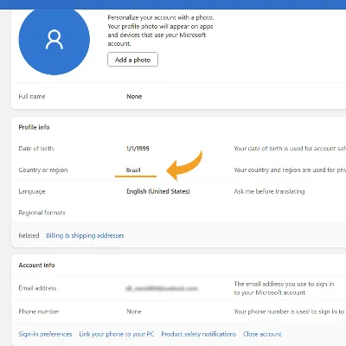
Task: Click the Email address row
Action: (179, 288)
